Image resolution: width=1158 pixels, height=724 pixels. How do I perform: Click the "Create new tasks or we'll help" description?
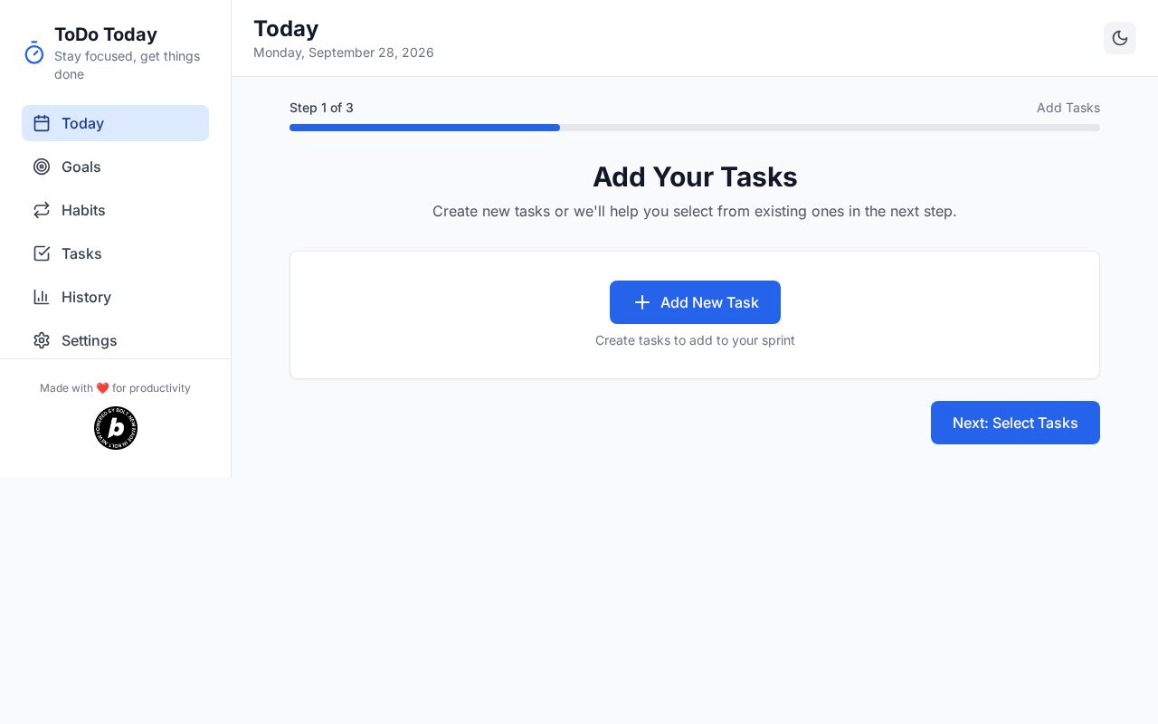tap(695, 211)
